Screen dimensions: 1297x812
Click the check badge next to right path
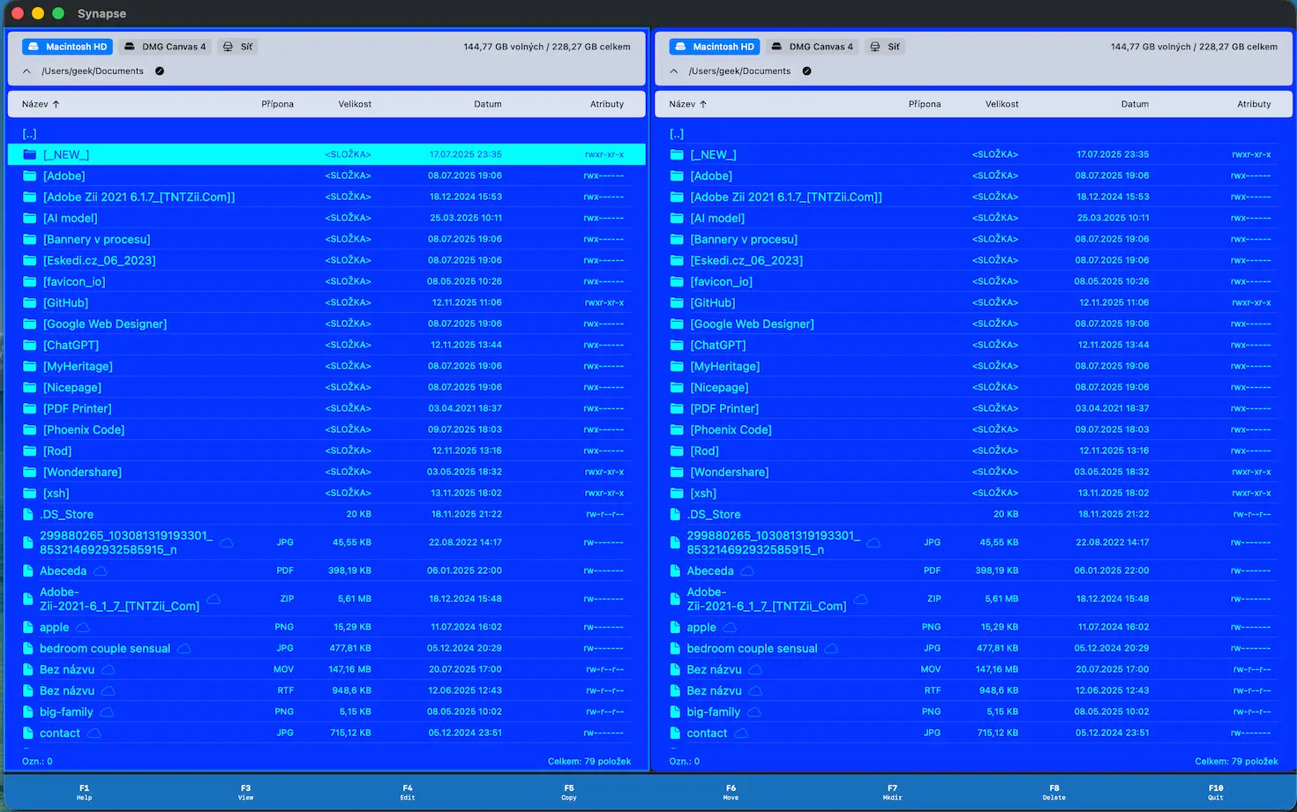806,71
